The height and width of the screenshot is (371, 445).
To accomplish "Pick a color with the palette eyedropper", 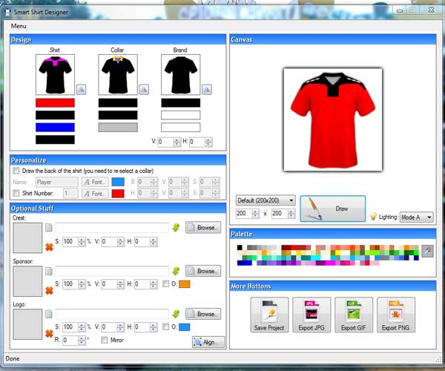I will (427, 252).
